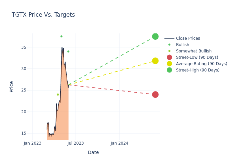Toggle Bullish legend entry
Viewport: 233px width, 167px height.
pyautogui.click(x=182, y=45)
